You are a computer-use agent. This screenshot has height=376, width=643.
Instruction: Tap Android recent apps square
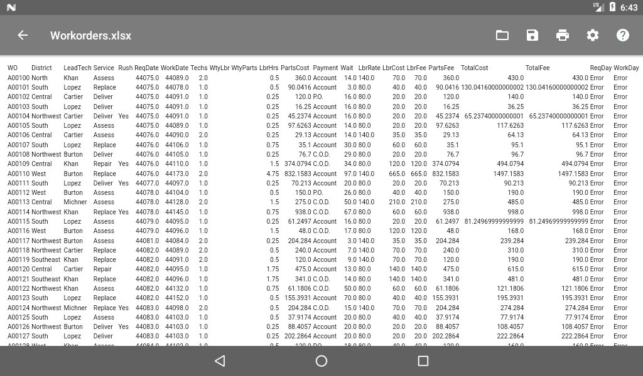pyautogui.click(x=423, y=360)
